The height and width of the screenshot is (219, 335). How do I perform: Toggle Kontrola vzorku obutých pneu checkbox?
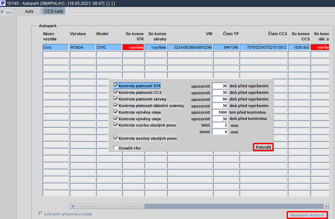coord(116,125)
